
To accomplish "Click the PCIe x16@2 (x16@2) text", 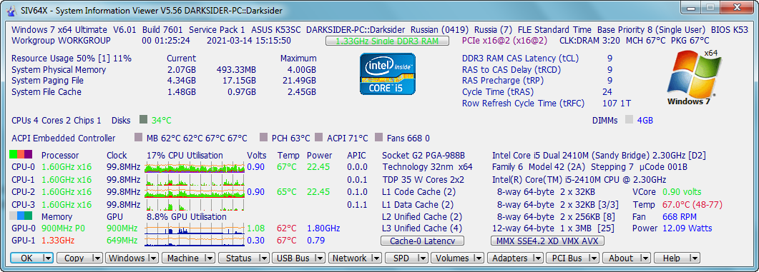I will click(505, 41).
